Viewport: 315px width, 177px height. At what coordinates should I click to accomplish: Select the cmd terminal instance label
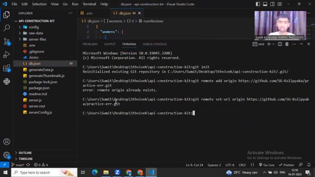click(258, 44)
